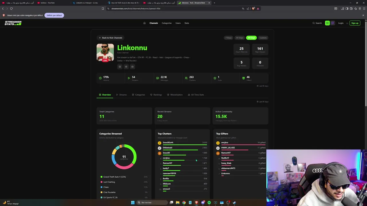Click the Rechercher taskbar search box

(x=152, y=203)
